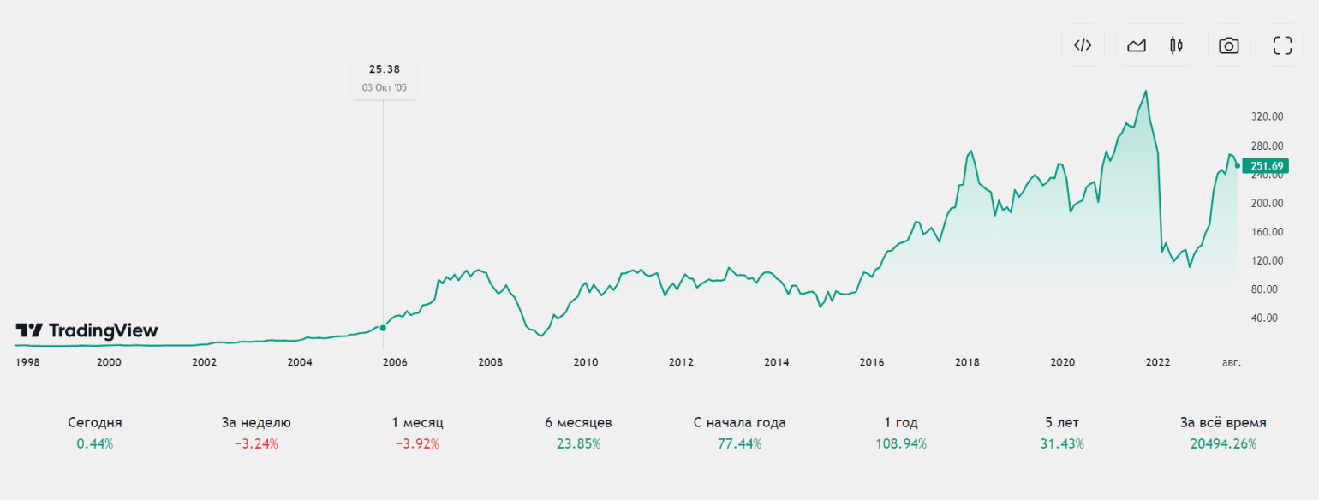Click the embed code icon

point(1083,45)
